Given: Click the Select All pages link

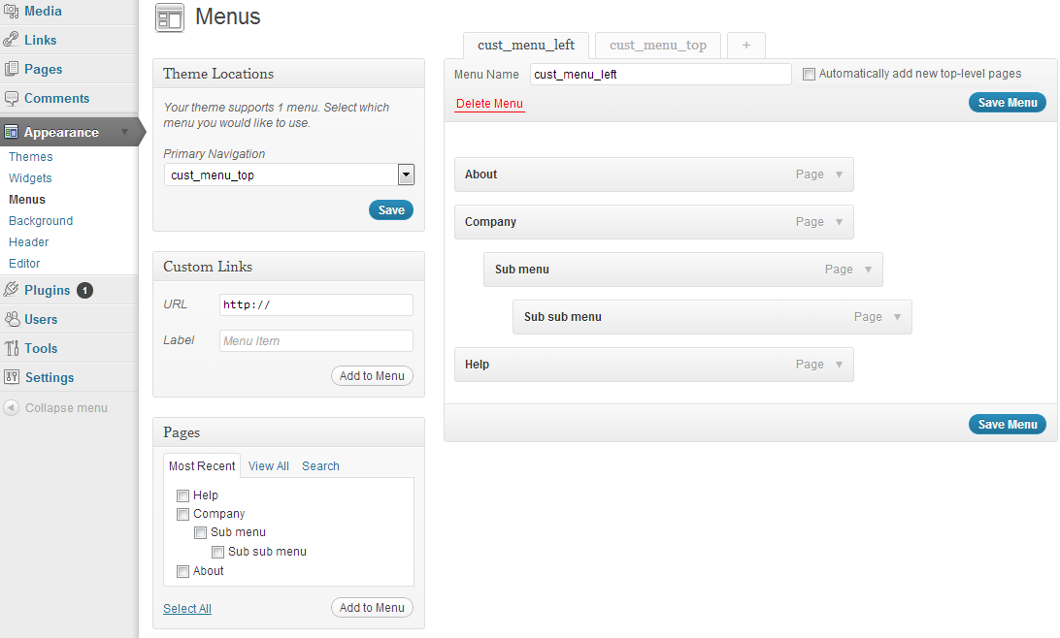Looking at the screenshot, I should pyautogui.click(x=187, y=608).
